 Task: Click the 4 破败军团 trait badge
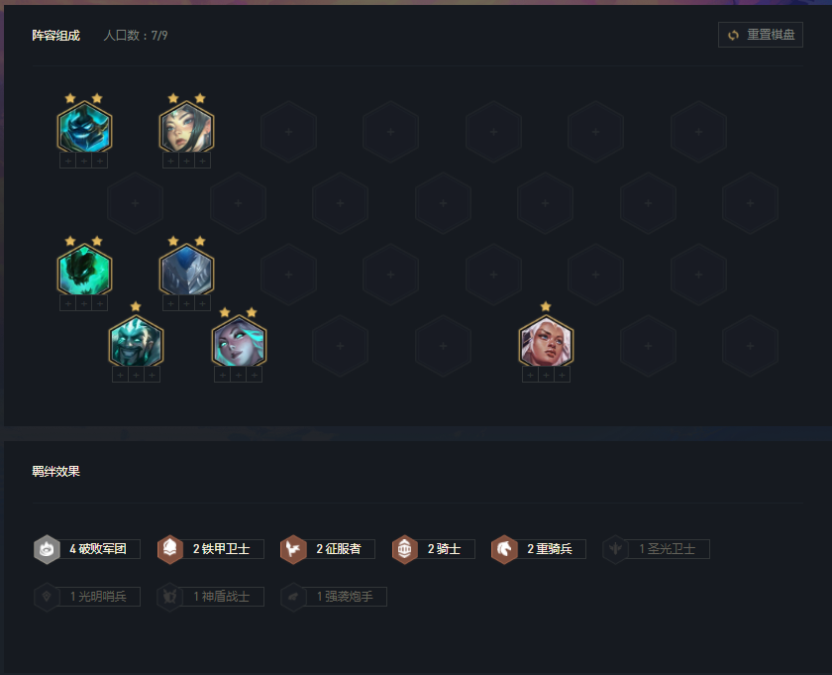click(x=87, y=549)
